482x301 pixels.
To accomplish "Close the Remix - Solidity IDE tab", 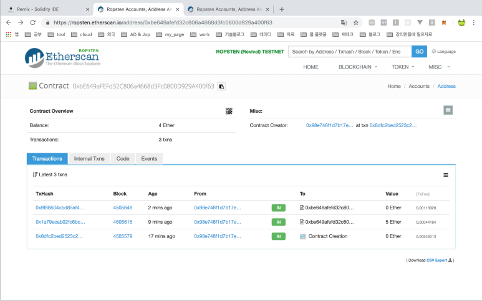I will click(88, 9).
